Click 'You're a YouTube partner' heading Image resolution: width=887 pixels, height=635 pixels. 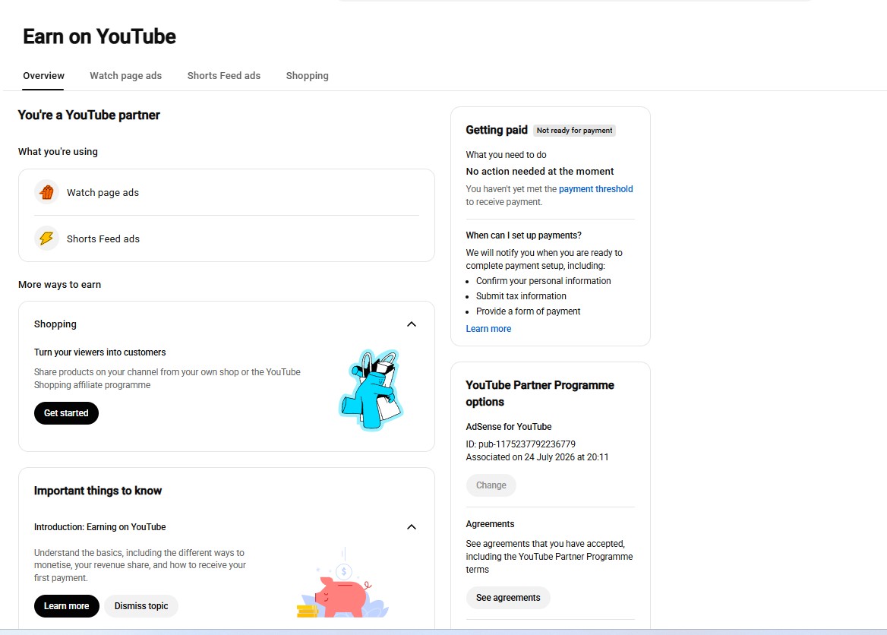tap(89, 115)
